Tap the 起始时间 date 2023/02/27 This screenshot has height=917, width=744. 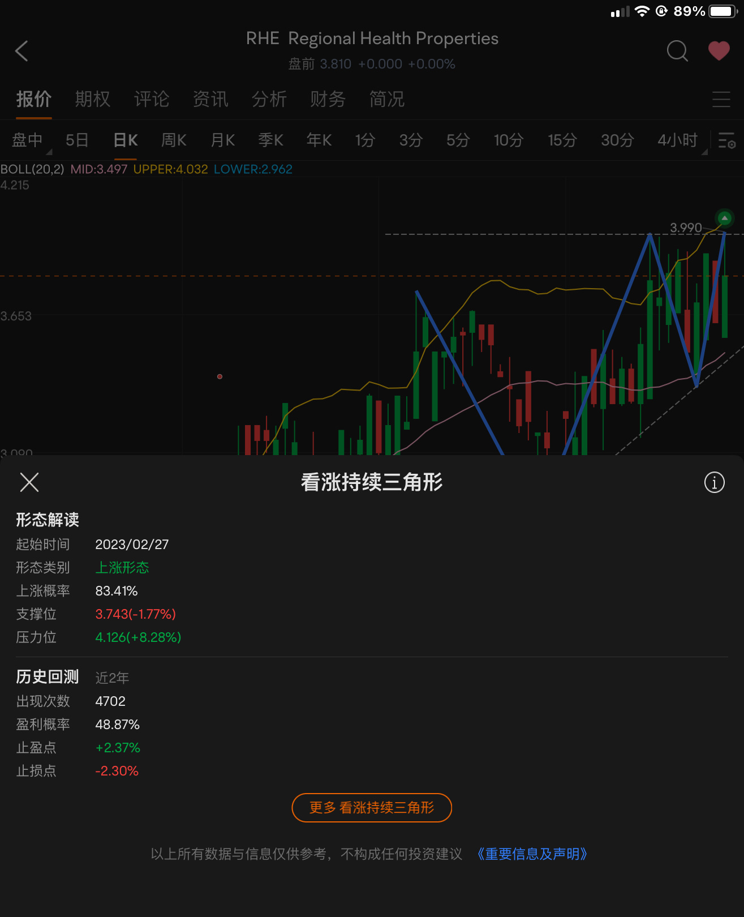coord(132,545)
